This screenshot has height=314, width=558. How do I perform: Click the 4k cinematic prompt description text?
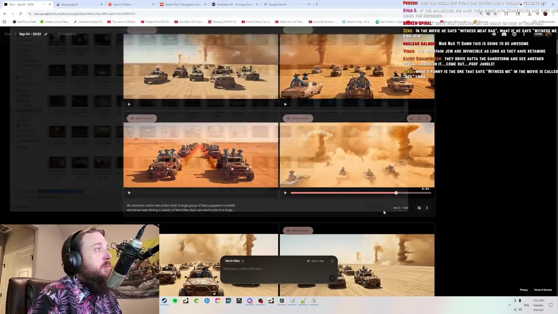point(181,208)
